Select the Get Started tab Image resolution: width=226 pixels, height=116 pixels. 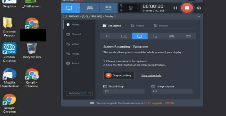point(112,26)
